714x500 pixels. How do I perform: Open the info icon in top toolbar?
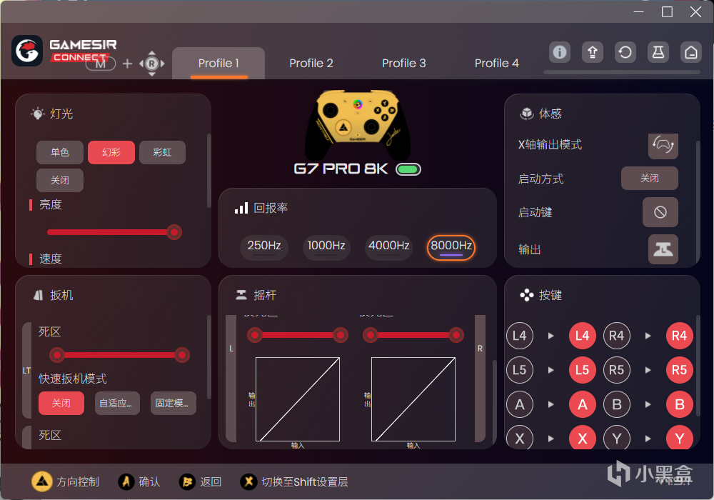pos(559,52)
